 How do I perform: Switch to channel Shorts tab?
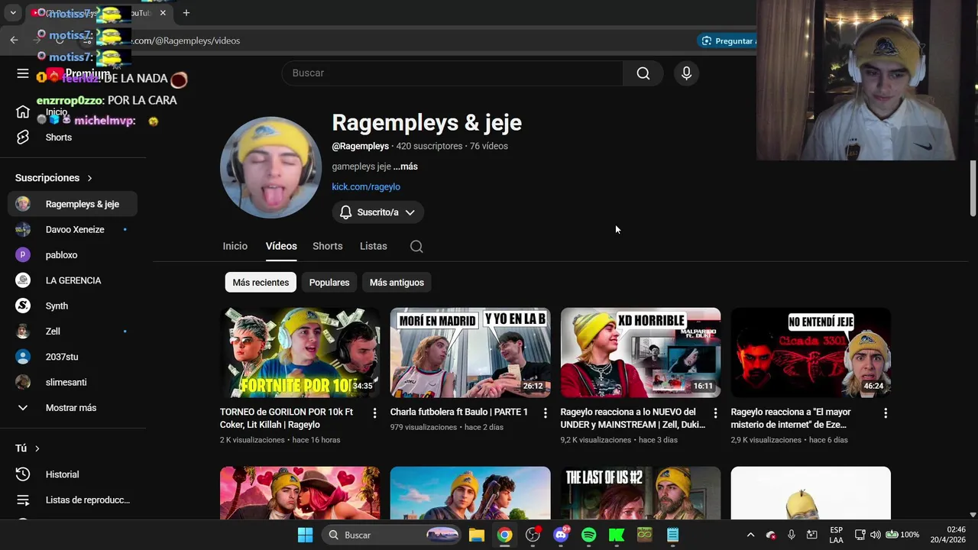[327, 246]
